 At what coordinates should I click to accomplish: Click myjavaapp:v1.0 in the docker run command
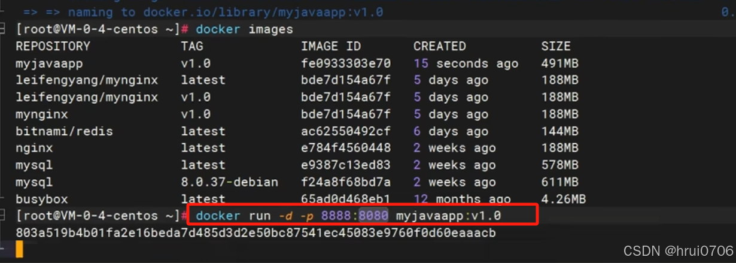[x=448, y=216]
